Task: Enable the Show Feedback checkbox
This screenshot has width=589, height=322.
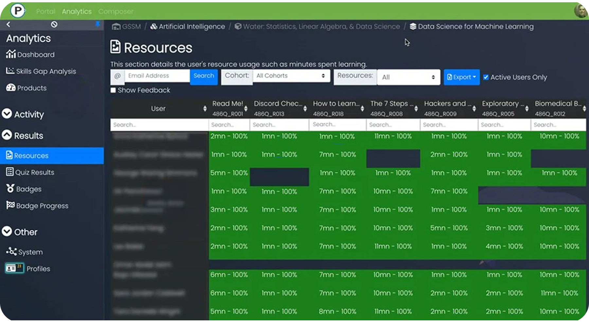Action: (x=113, y=90)
